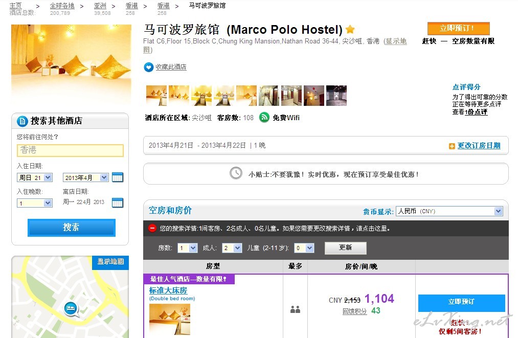Open the 儿童 children dropdown
Screen dimensions: 518x338
tap(304, 248)
